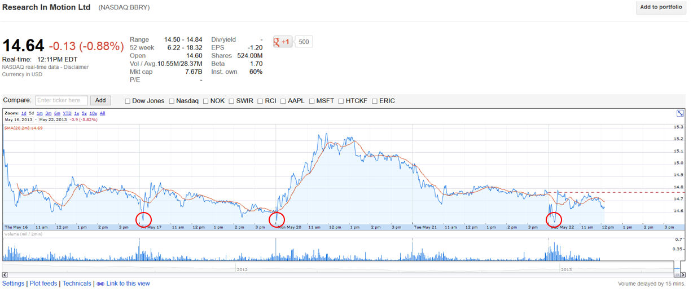
Task: Toggle the RCI comparison checkbox
Action: coord(260,101)
